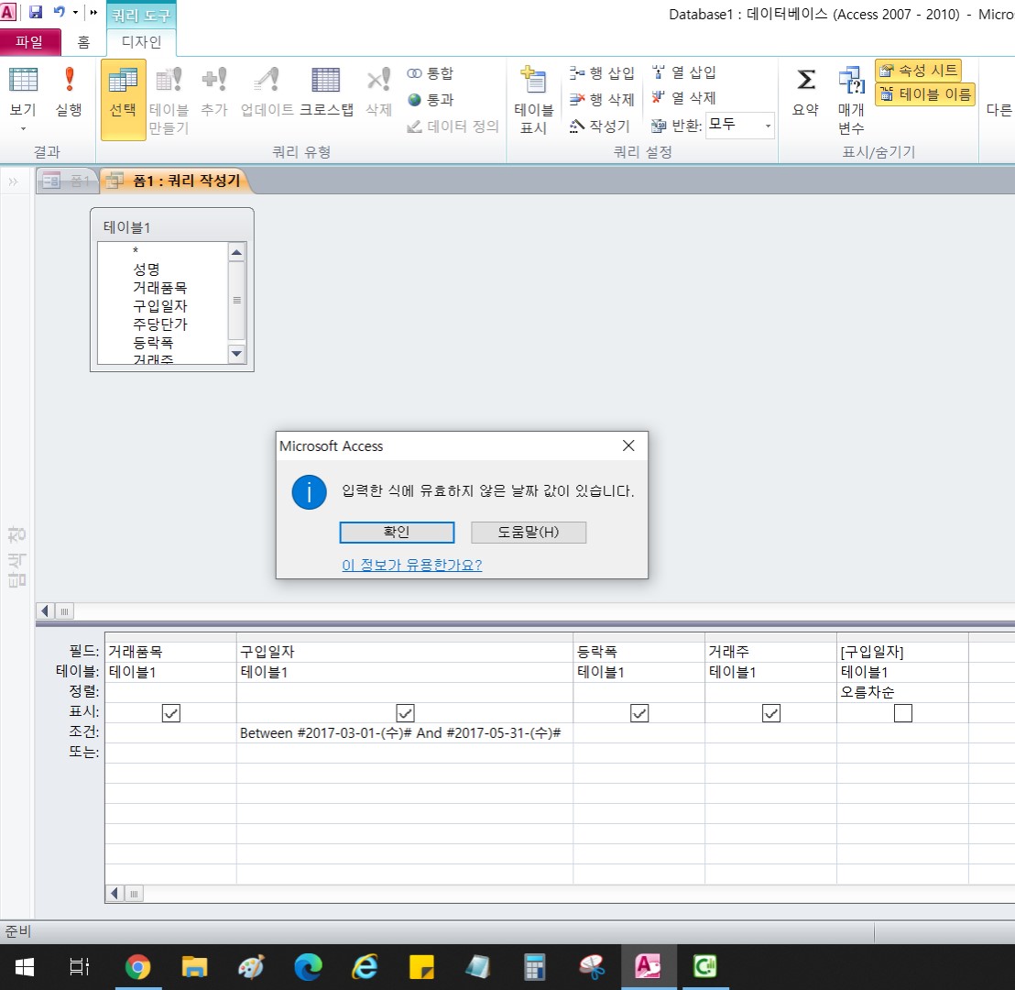This screenshot has width=1015, height=990.
Task: Expand the 보기 (View) dropdown arrow
Action: [23, 129]
